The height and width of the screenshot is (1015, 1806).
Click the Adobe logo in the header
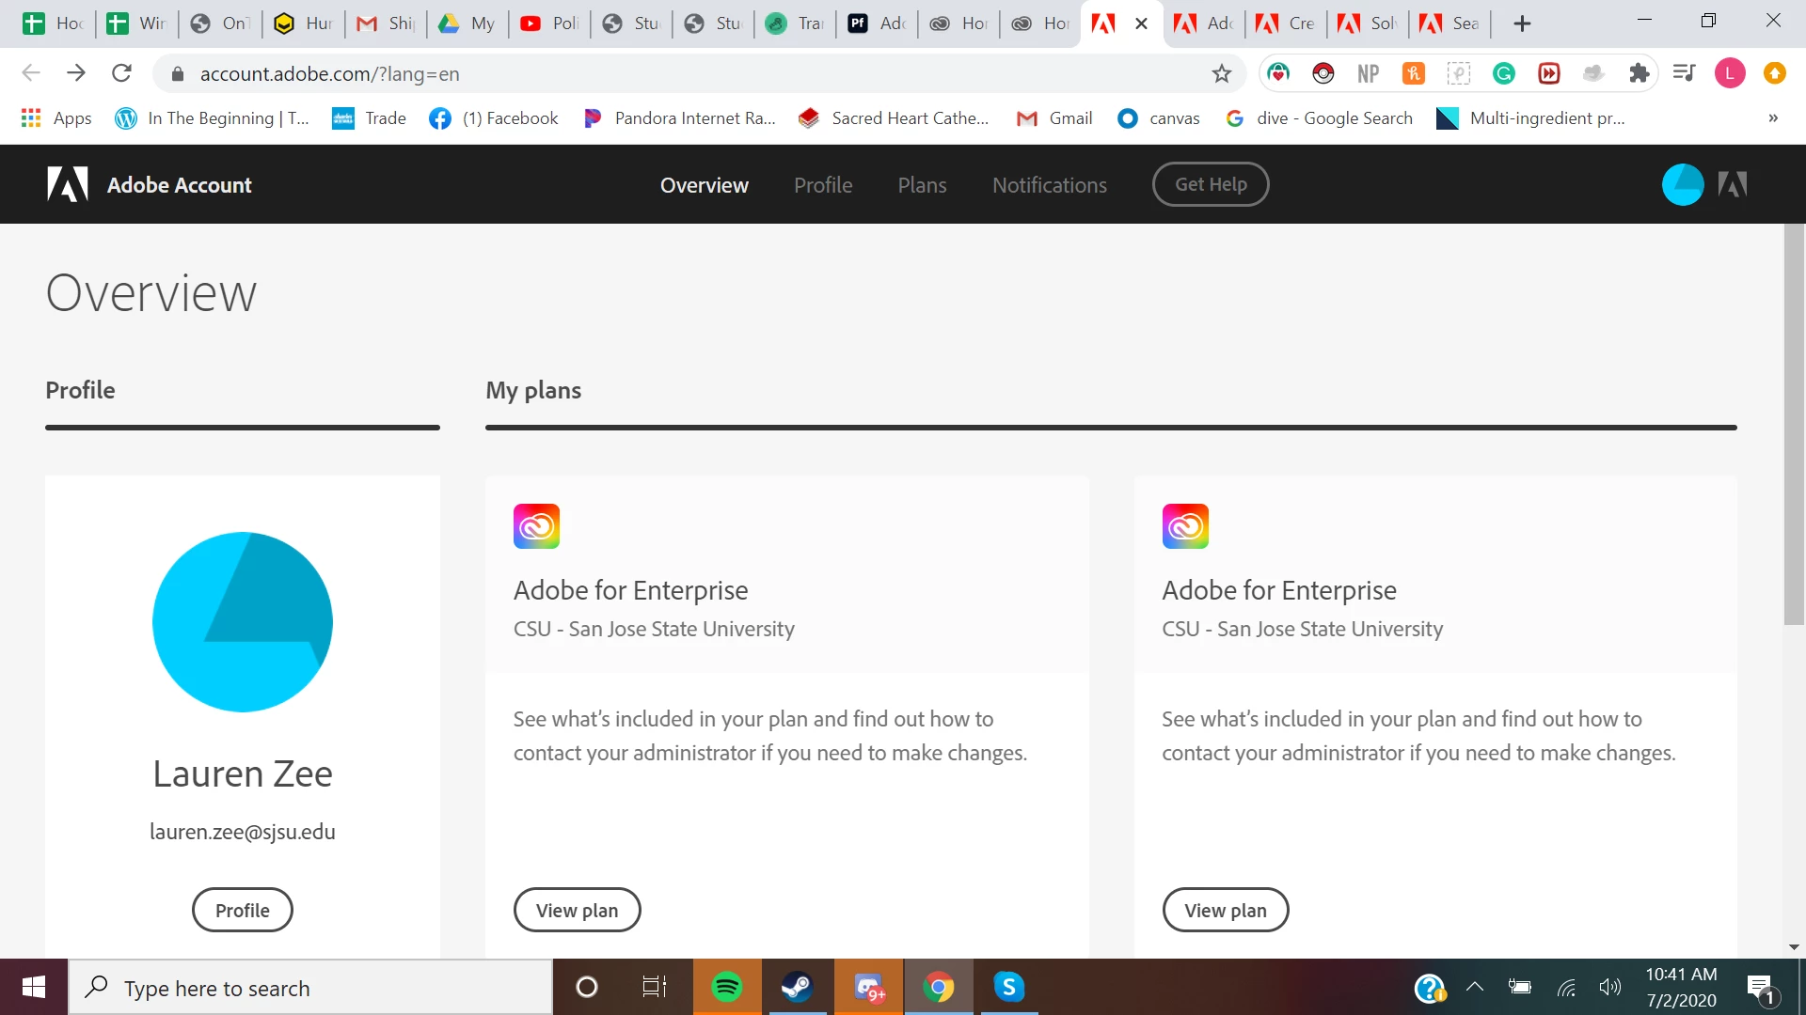(x=68, y=184)
